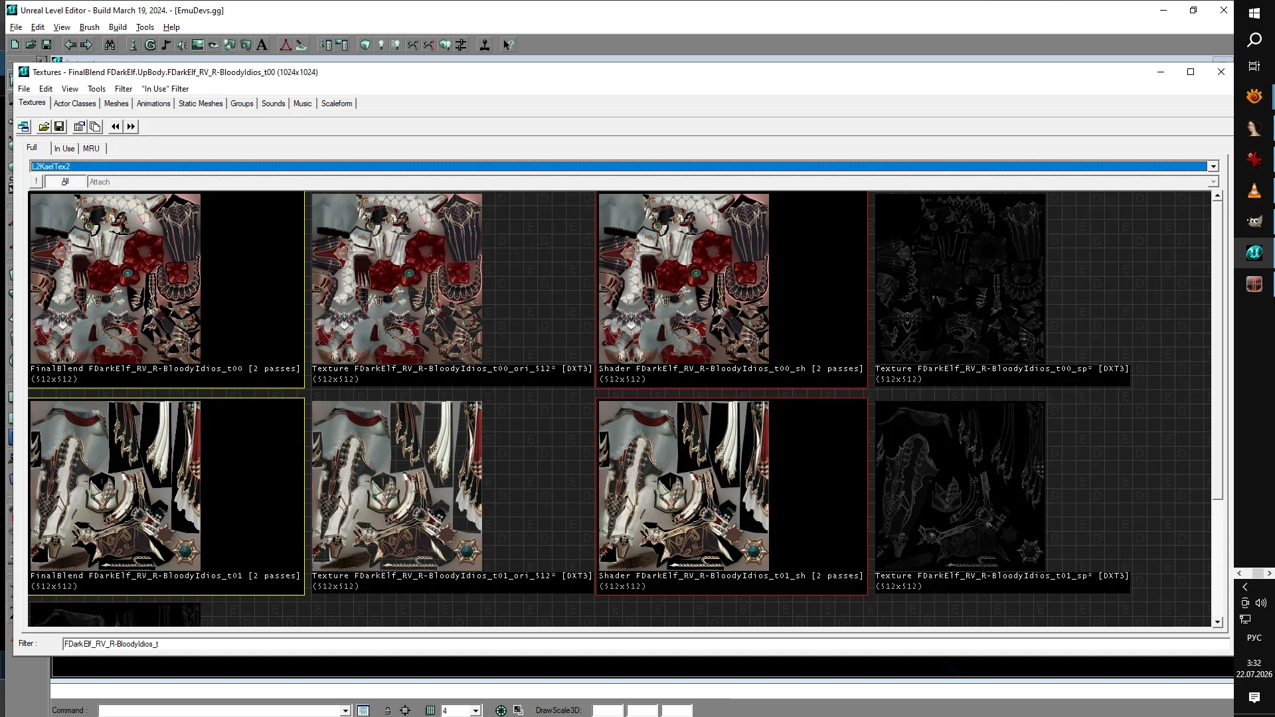Viewport: 1275px width, 717px height.
Task: Toggle the log window icon beside Command
Action: tap(363, 710)
